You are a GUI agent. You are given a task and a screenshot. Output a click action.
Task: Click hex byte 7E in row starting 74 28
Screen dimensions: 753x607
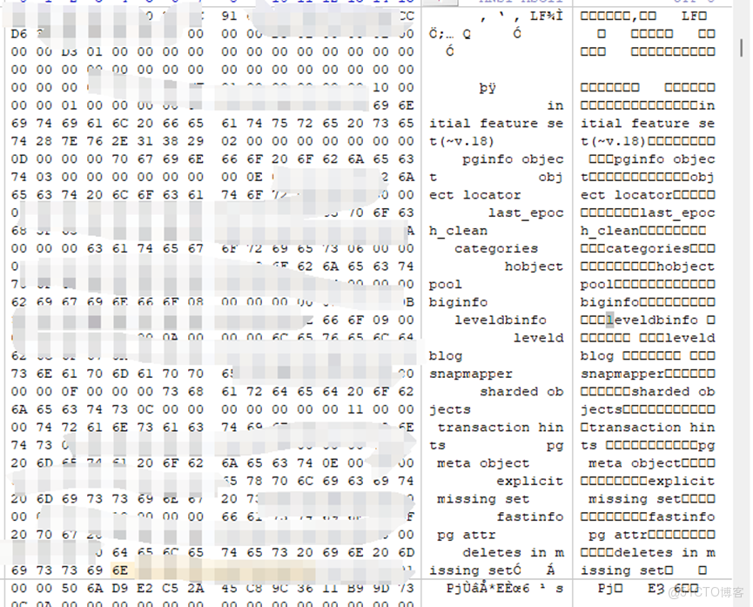click(x=69, y=141)
